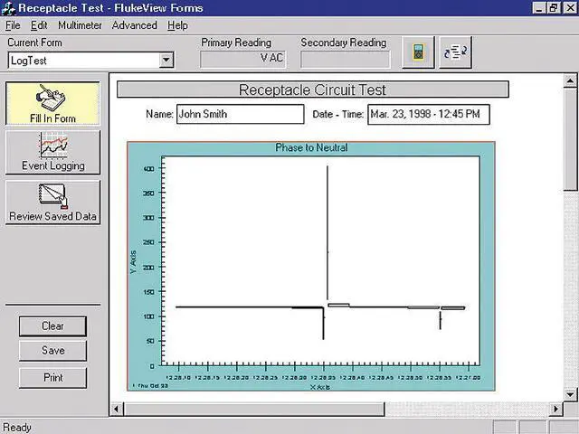This screenshot has height=434, width=579.
Task: Click the FlukeView app icon in title bar
Action: point(9,8)
